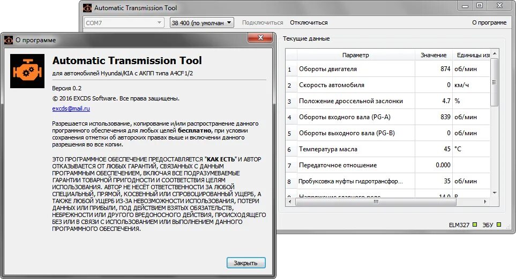Click the Закрыть button

pyautogui.click(x=246, y=263)
